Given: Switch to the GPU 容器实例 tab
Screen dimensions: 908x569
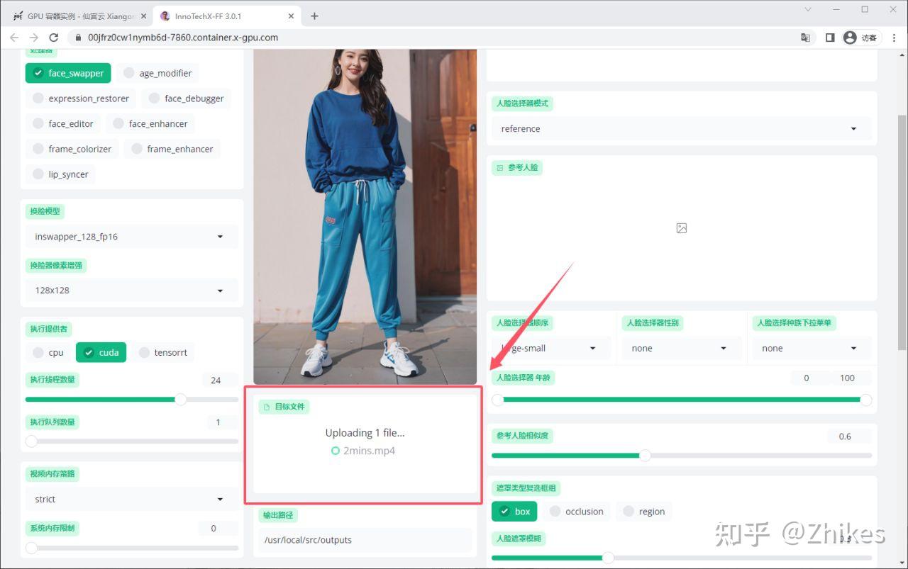Looking at the screenshot, I should [80, 16].
